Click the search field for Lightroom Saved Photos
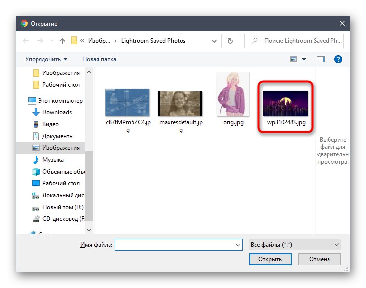The height and width of the screenshot is (288, 366). (294, 41)
